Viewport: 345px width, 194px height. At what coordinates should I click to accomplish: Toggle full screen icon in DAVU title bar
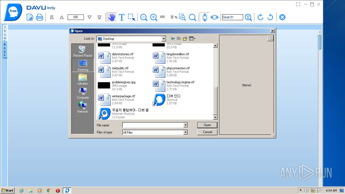tap(298, 4)
